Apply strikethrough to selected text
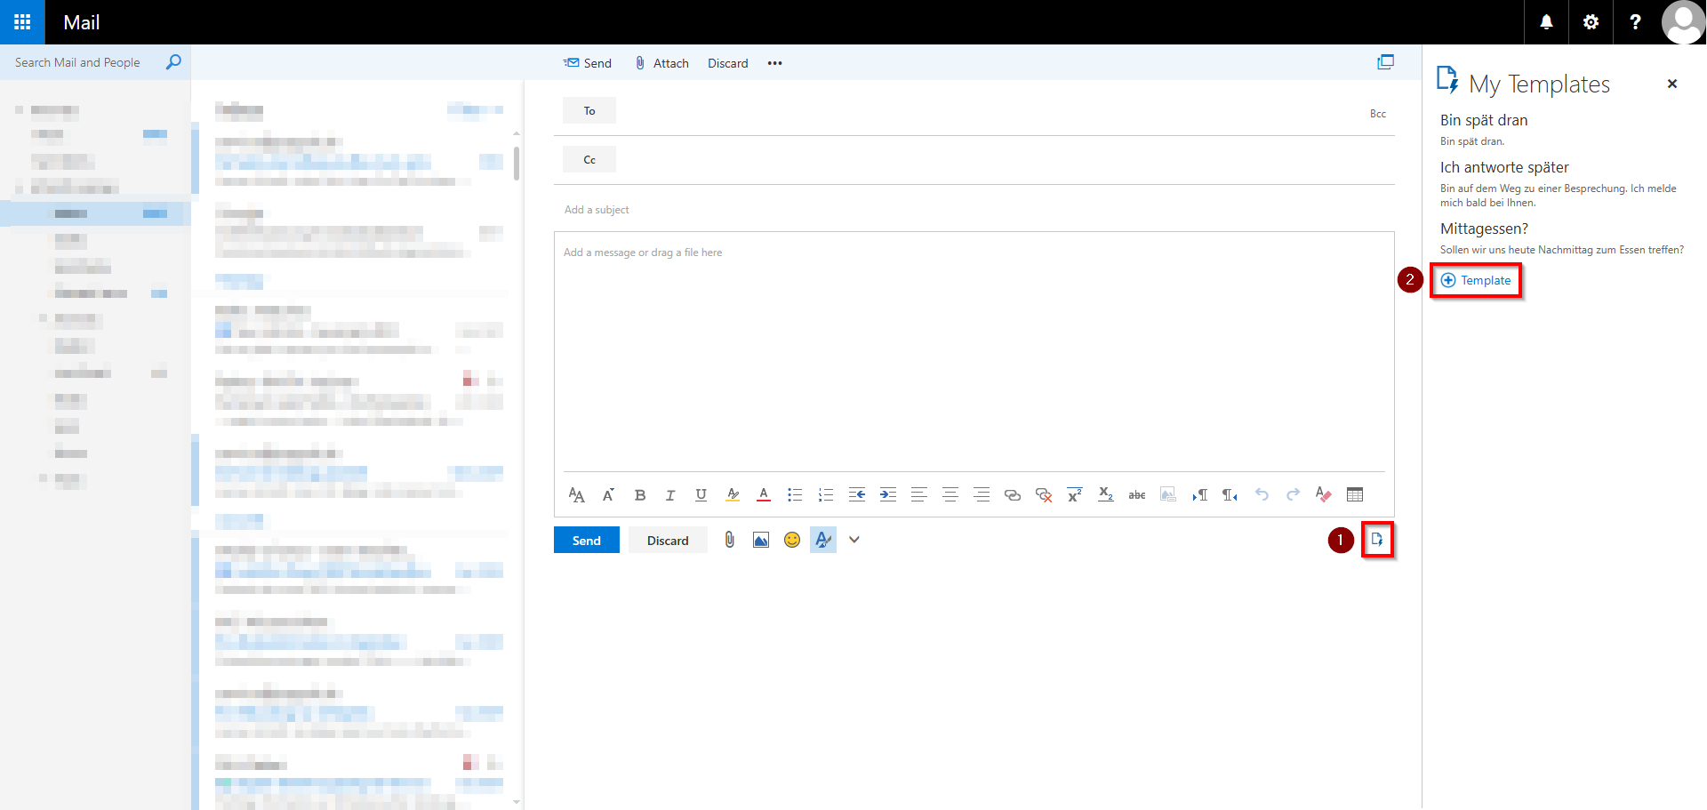This screenshot has width=1707, height=810. click(1136, 495)
